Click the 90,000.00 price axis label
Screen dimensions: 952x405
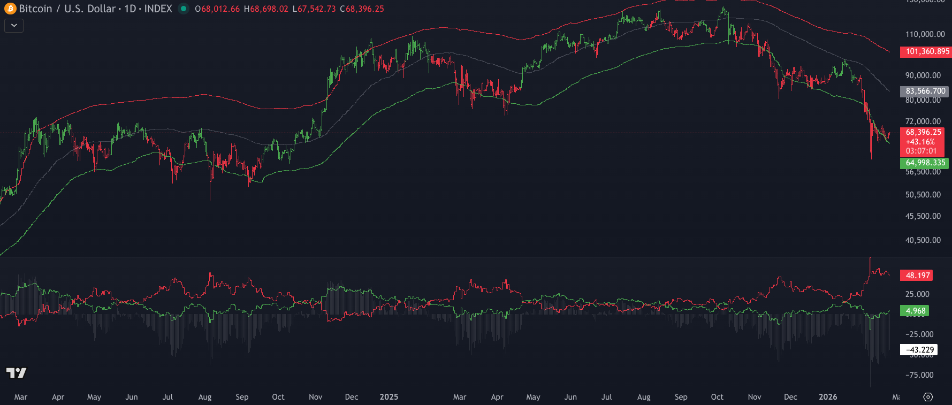[x=923, y=75]
